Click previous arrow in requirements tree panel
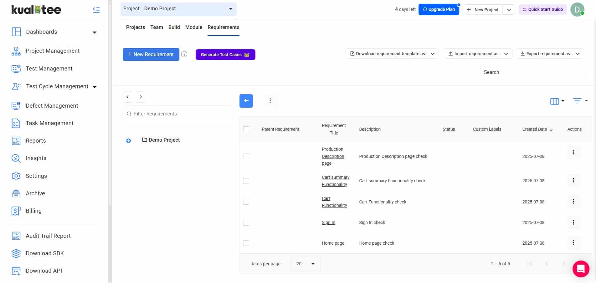The height and width of the screenshot is (283, 596). (127, 97)
